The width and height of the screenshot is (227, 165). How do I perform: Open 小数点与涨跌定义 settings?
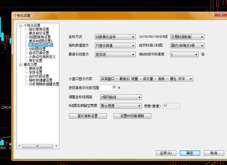42,57
